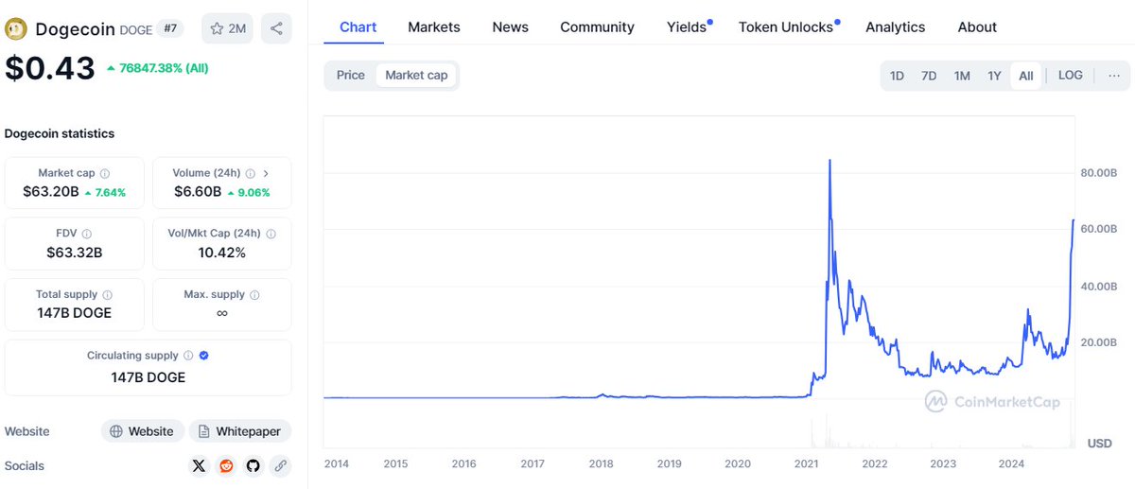Switch chart to Market cap view

coord(416,75)
